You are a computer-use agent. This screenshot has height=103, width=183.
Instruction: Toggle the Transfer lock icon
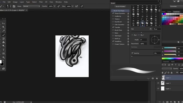[128, 27]
